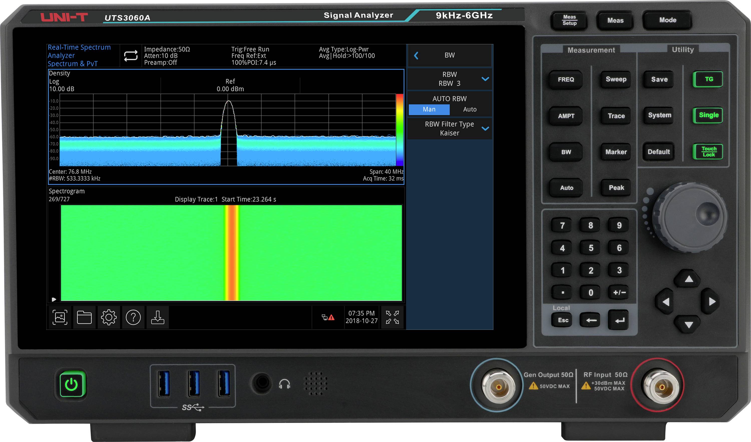The width and height of the screenshot is (751, 442).
Task: Set AUTO RBW to Auto
Action: point(470,109)
